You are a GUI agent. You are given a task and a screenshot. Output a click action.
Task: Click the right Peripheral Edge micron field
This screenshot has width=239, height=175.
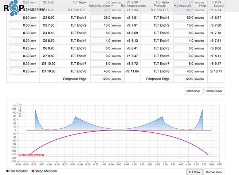click(x=184, y=78)
